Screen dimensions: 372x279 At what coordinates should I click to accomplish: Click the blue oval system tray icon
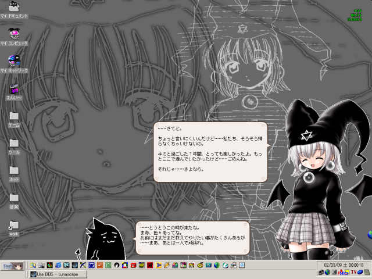pyautogui.click(x=360, y=272)
